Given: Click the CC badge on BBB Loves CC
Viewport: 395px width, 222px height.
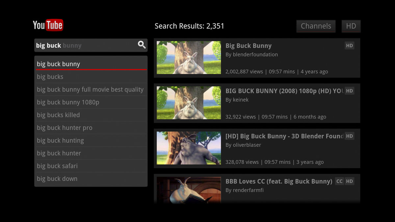Looking at the screenshot, I should coord(339,181).
